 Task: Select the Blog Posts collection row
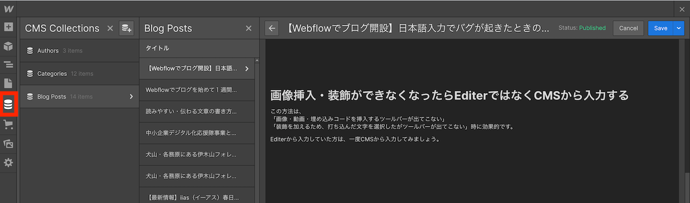click(79, 97)
